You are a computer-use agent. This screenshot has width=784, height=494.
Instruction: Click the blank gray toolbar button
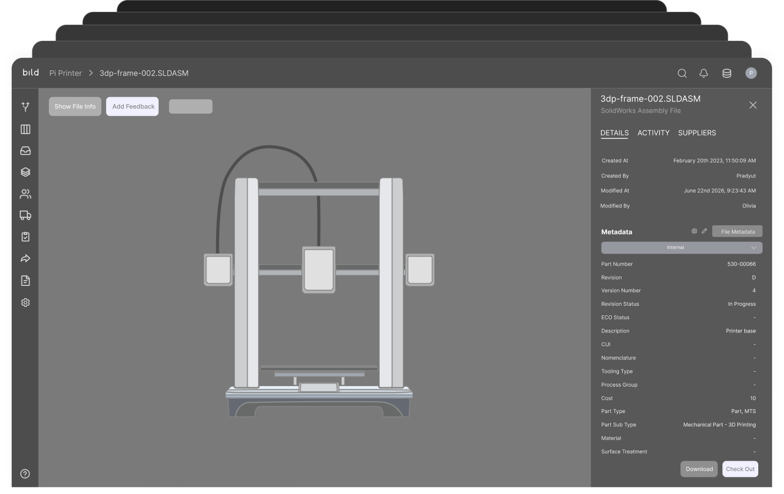tap(190, 106)
